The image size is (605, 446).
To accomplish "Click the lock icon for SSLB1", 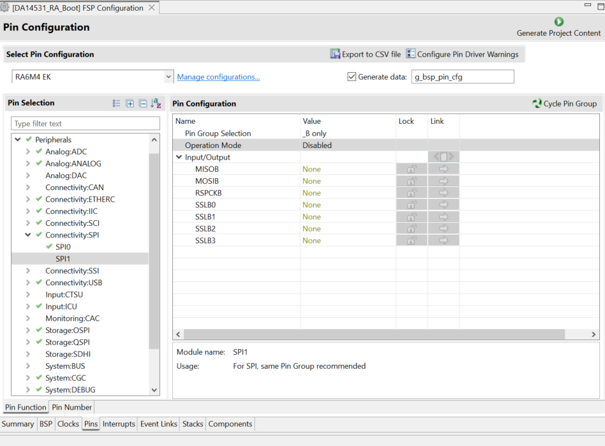I will (x=412, y=217).
